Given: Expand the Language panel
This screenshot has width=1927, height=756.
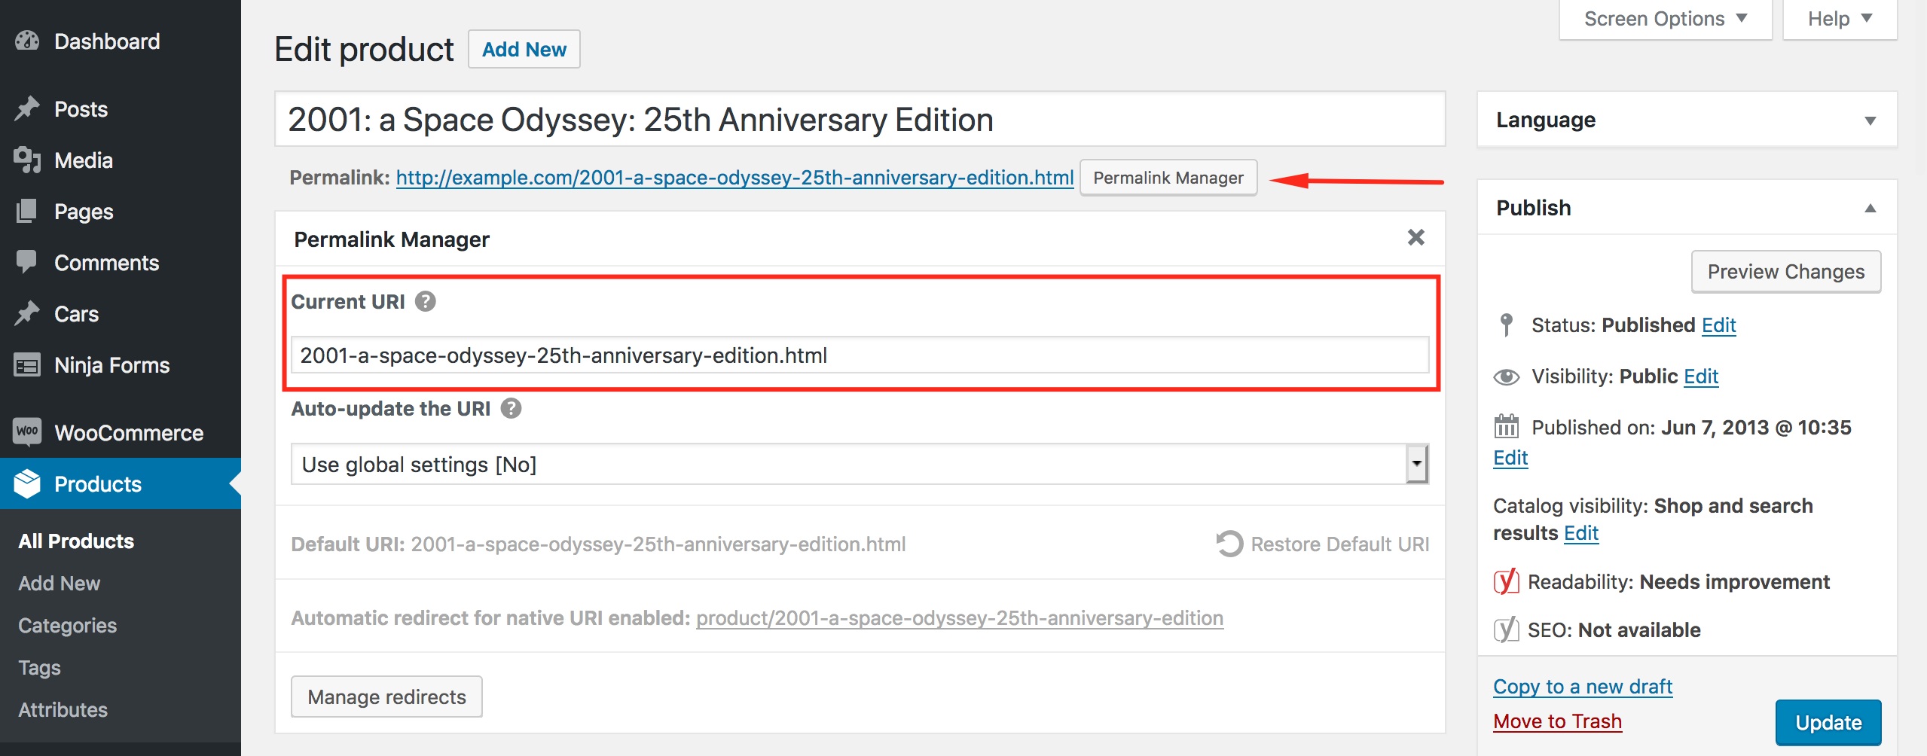Looking at the screenshot, I should pos(1869,119).
